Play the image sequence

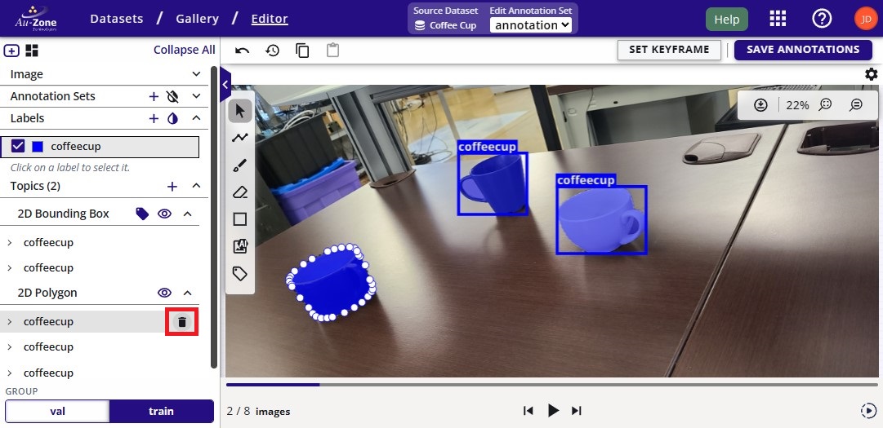pyautogui.click(x=553, y=411)
